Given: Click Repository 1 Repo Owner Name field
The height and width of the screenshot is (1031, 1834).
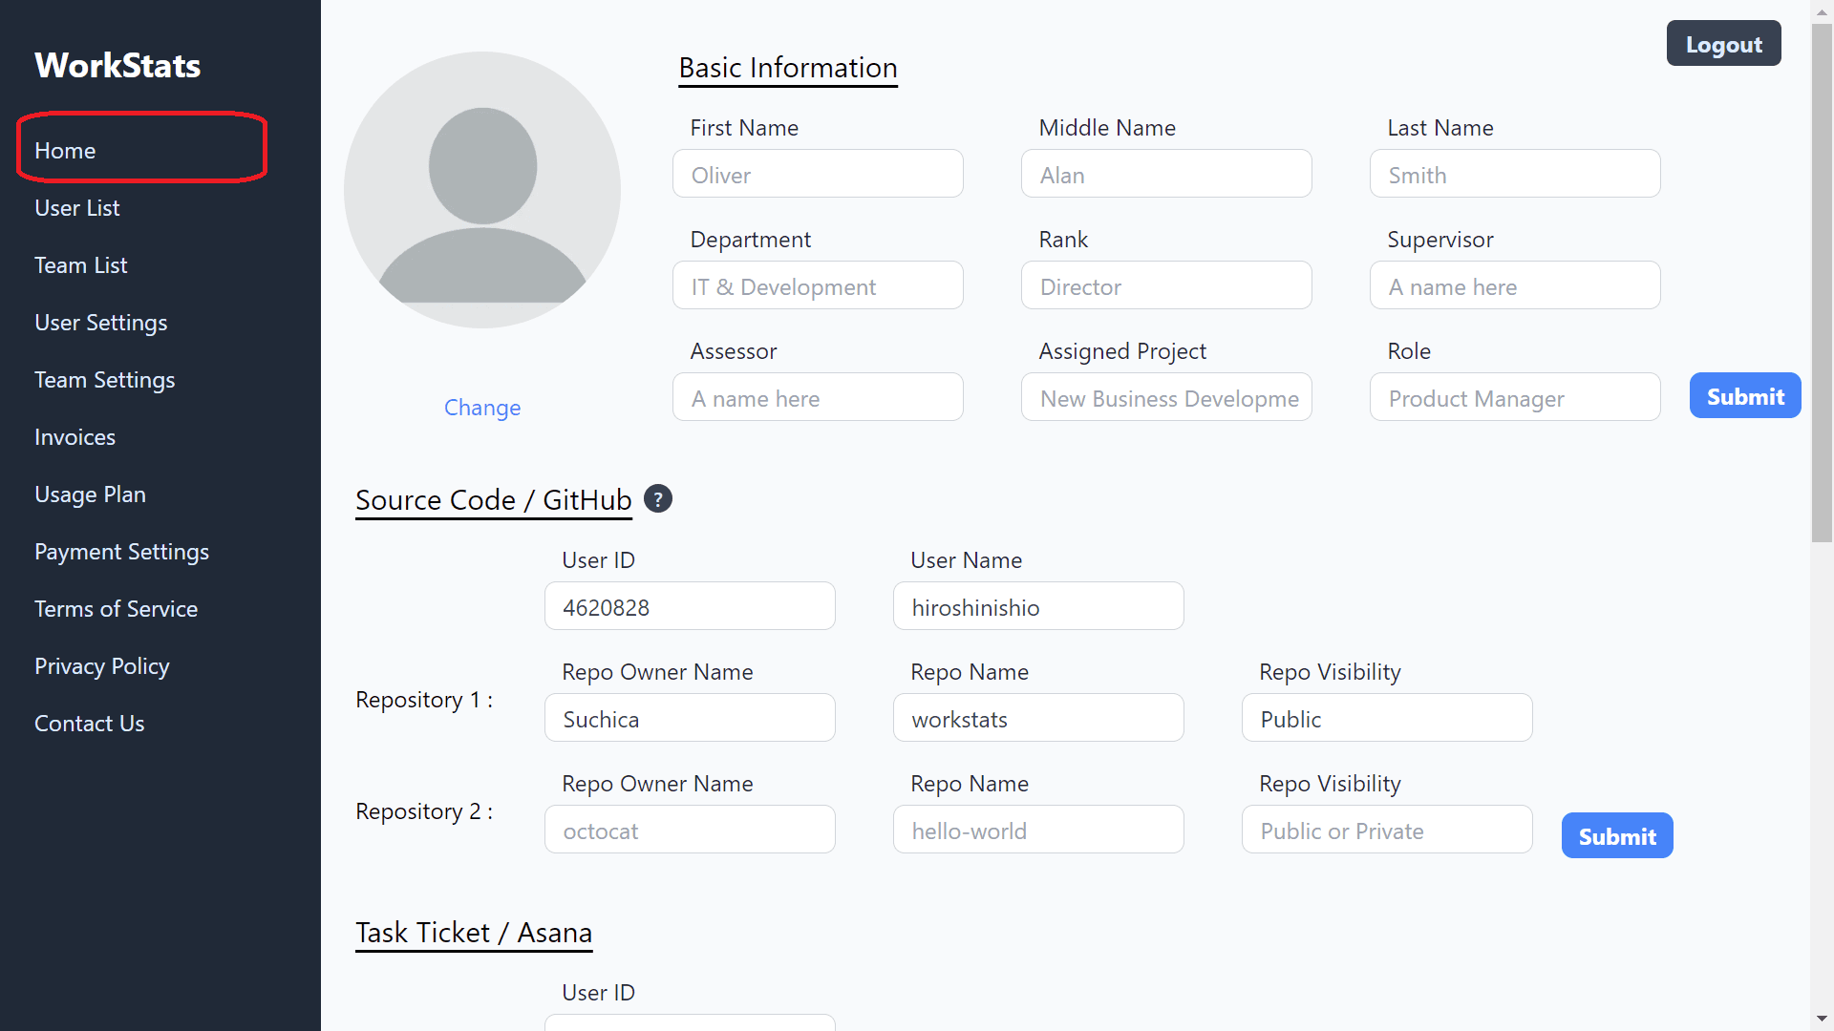Looking at the screenshot, I should [690, 718].
